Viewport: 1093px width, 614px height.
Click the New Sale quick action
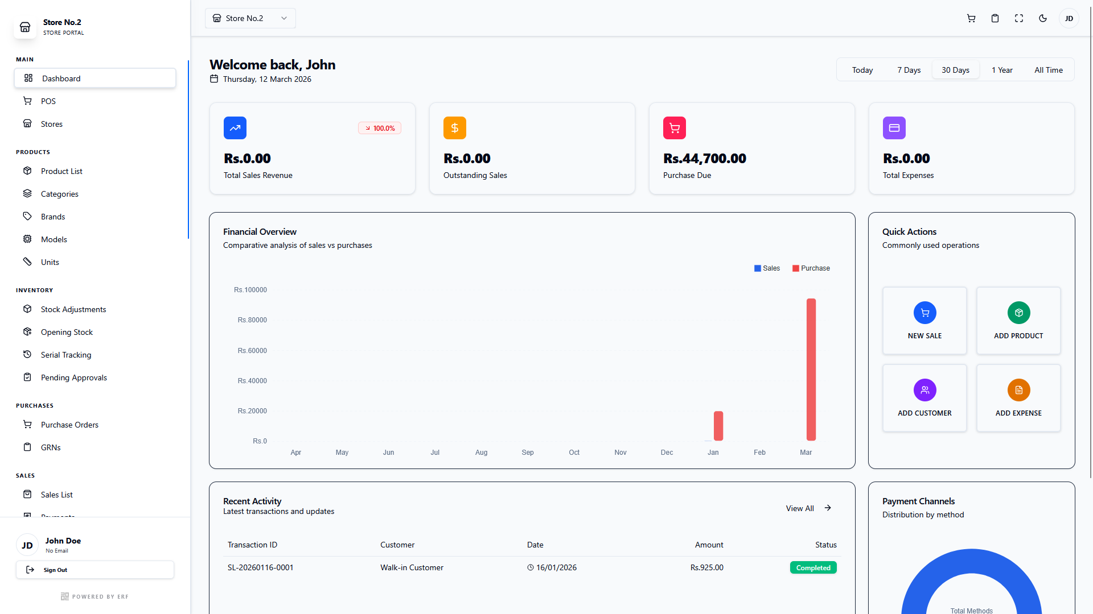coord(924,320)
